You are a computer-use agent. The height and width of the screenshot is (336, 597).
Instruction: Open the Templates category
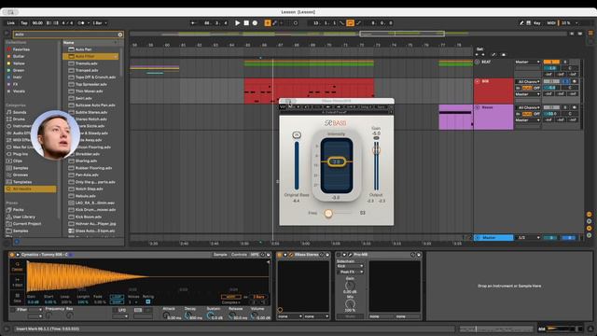(x=22, y=182)
